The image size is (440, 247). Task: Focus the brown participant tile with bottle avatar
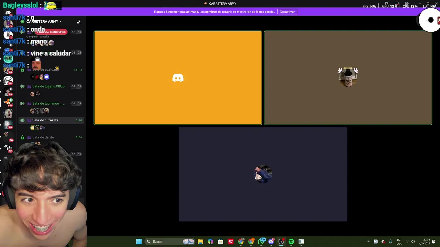coord(348,78)
